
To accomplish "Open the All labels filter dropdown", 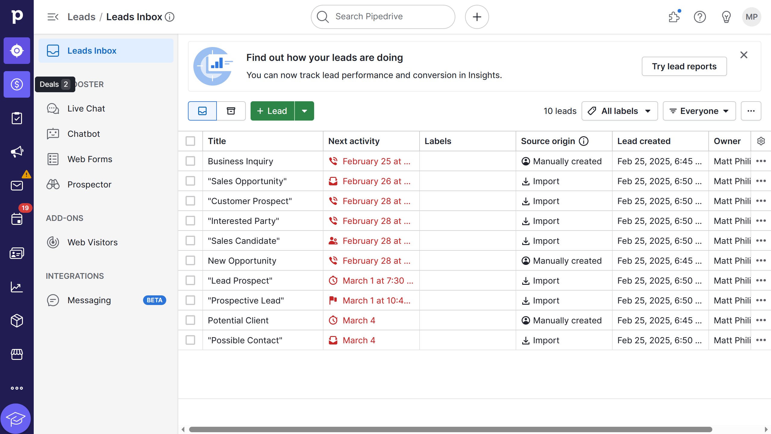I will (x=620, y=111).
